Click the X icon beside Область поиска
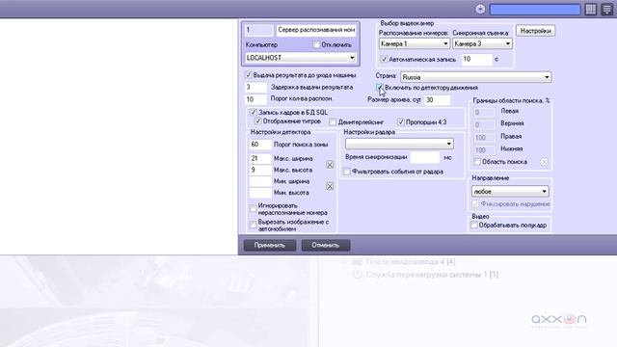 pos(544,162)
